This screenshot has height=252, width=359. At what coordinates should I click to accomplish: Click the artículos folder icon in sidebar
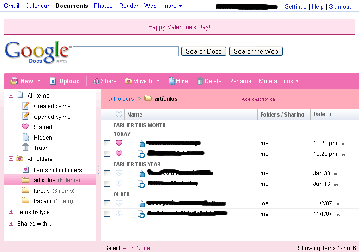[25, 180]
